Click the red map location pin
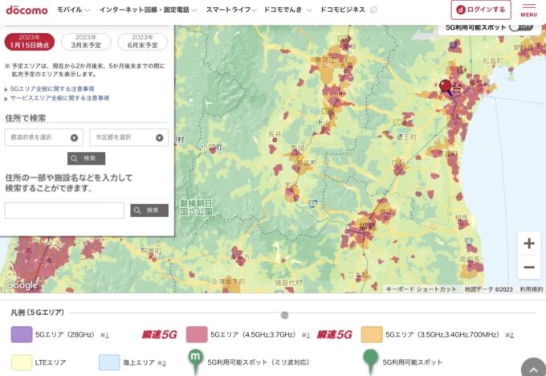The height and width of the screenshot is (376, 546). click(446, 86)
